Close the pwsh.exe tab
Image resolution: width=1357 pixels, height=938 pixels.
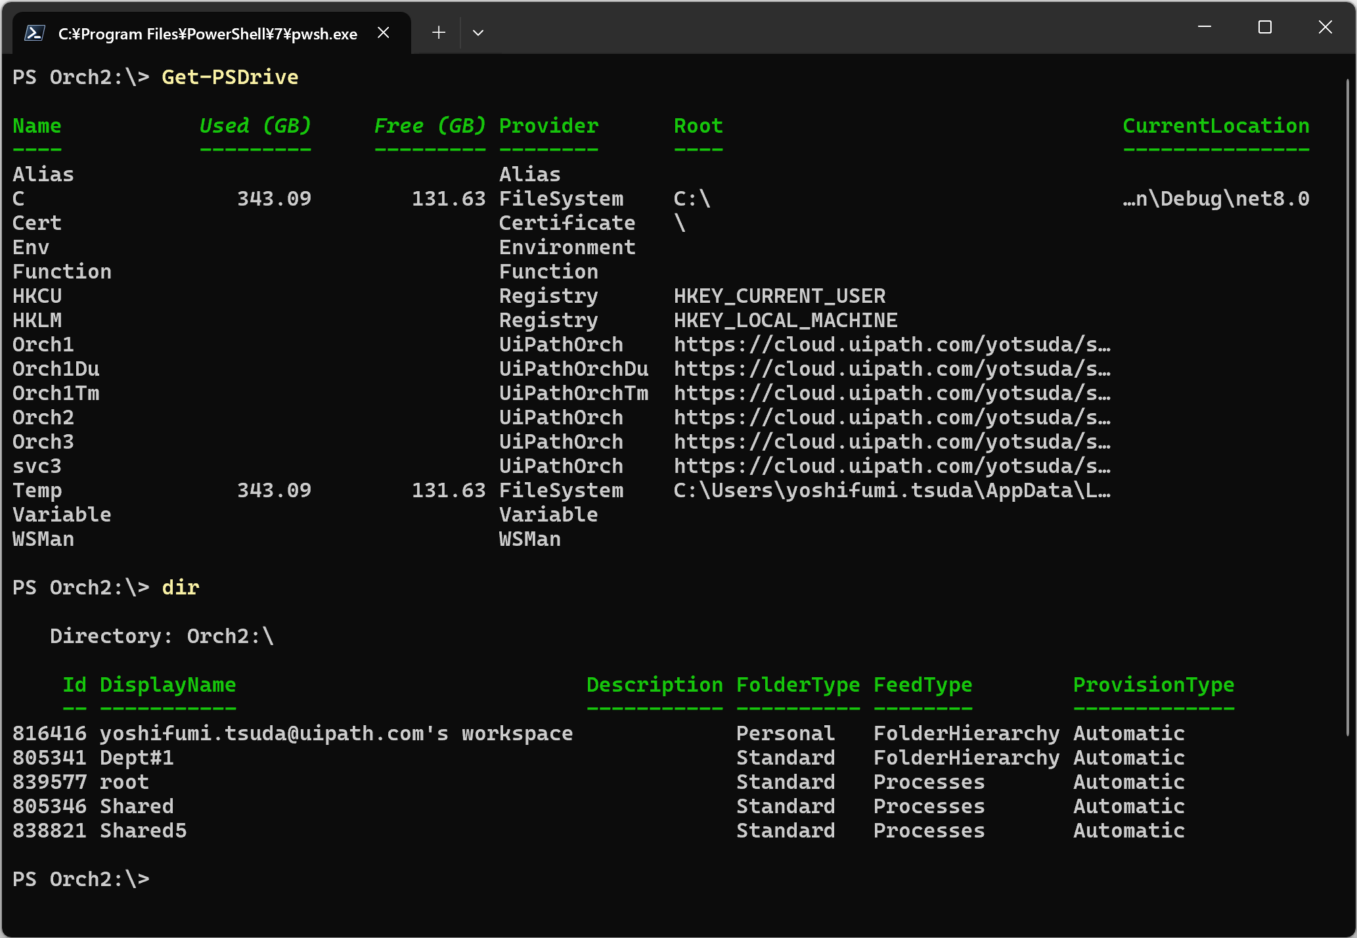[384, 33]
